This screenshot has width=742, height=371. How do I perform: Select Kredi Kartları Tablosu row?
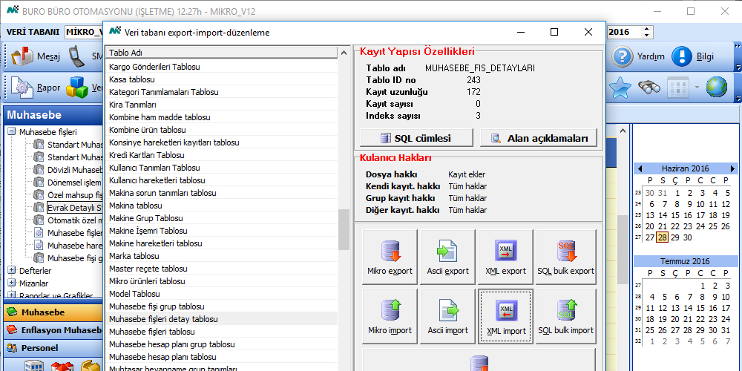pyautogui.click(x=222, y=155)
